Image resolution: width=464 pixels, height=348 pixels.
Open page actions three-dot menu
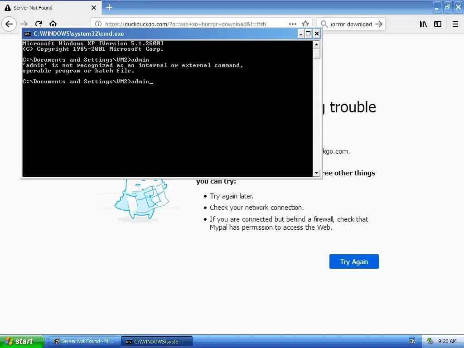(292, 24)
